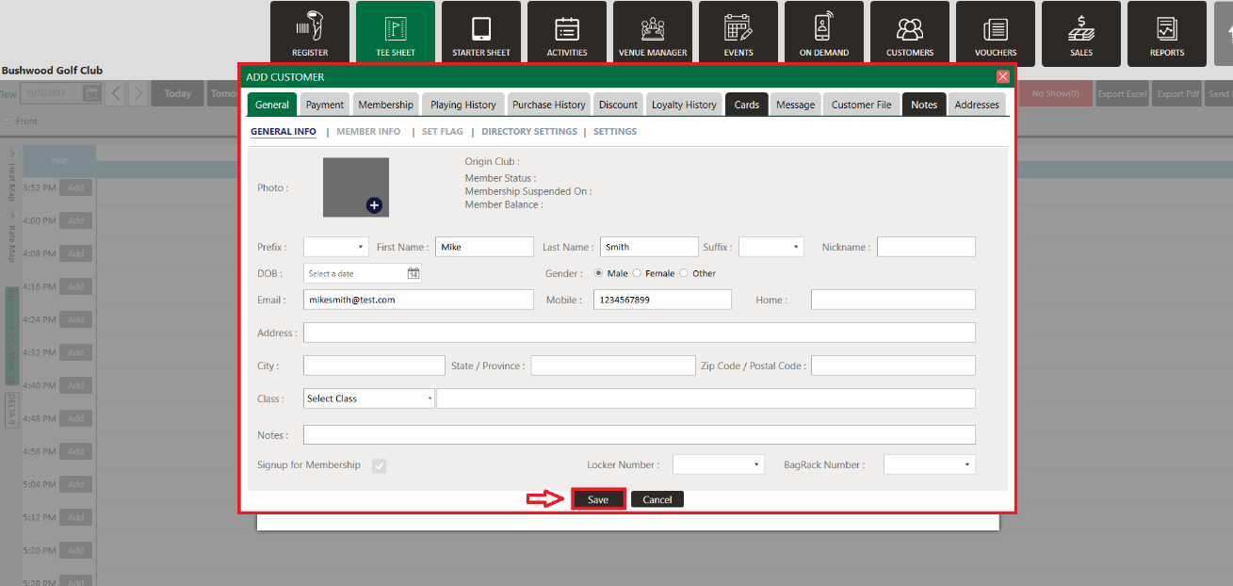Switch to the Playing History tab
Viewport: 1233px width, 586px height.
(463, 105)
